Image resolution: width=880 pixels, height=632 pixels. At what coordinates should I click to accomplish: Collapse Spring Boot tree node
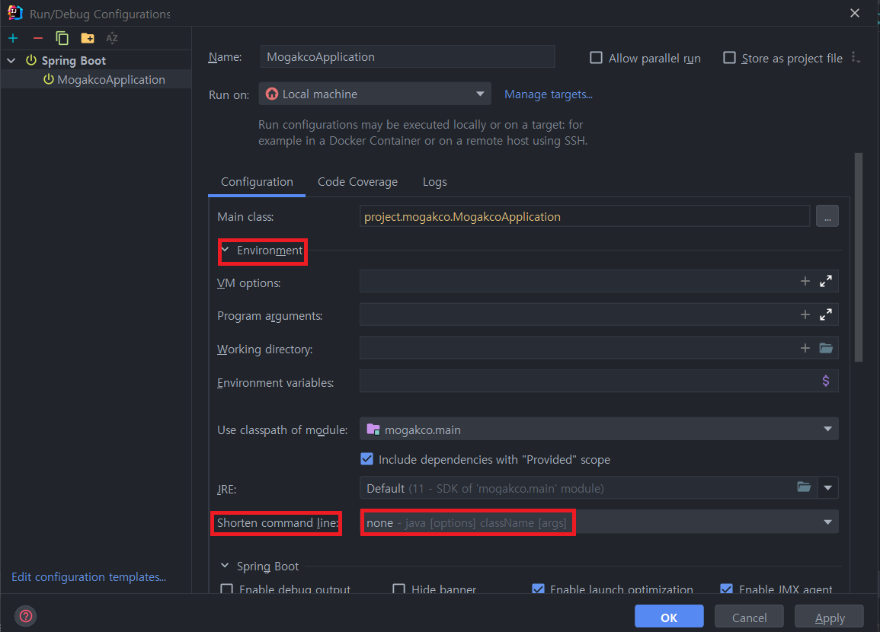11,60
